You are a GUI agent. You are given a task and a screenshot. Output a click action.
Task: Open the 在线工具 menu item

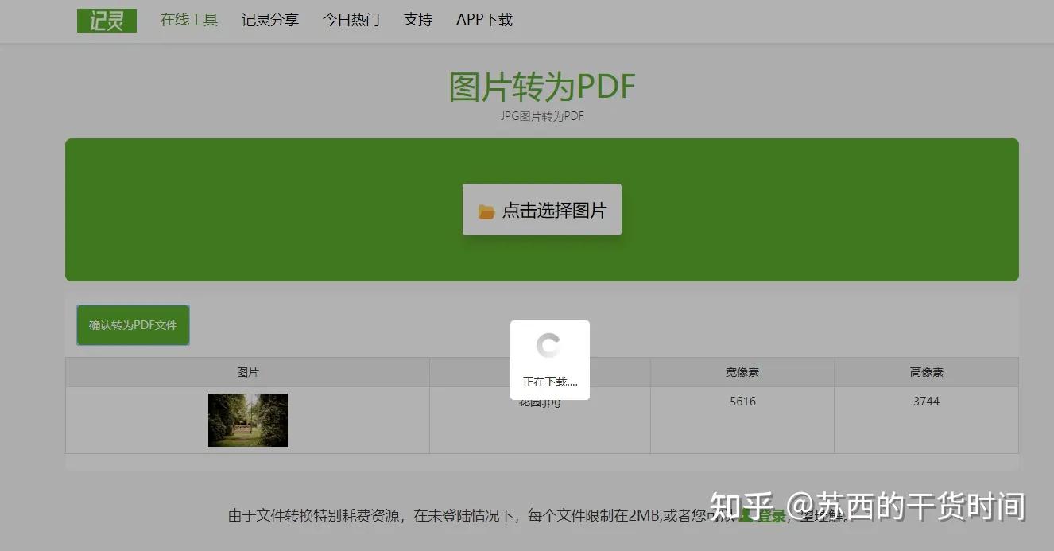(188, 20)
